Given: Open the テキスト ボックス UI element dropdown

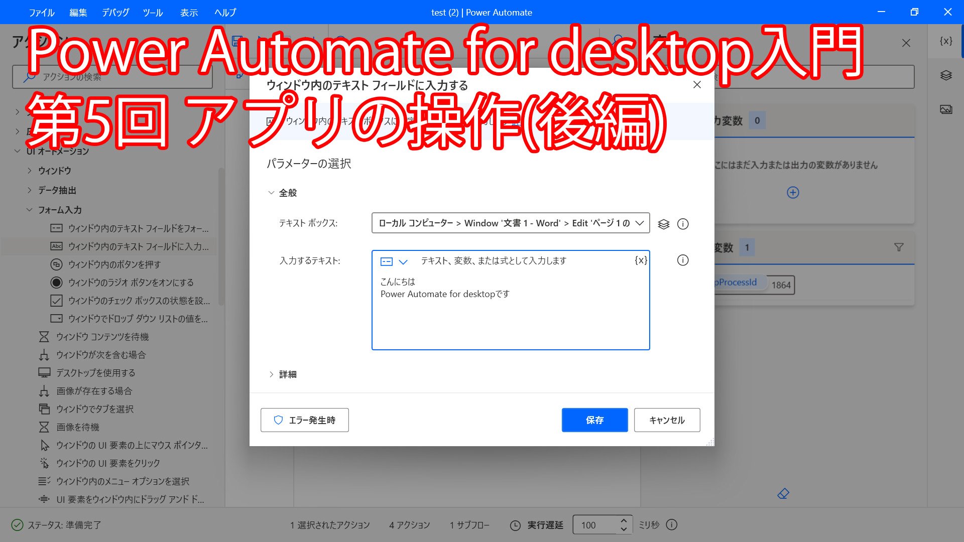Looking at the screenshot, I should click(x=511, y=223).
